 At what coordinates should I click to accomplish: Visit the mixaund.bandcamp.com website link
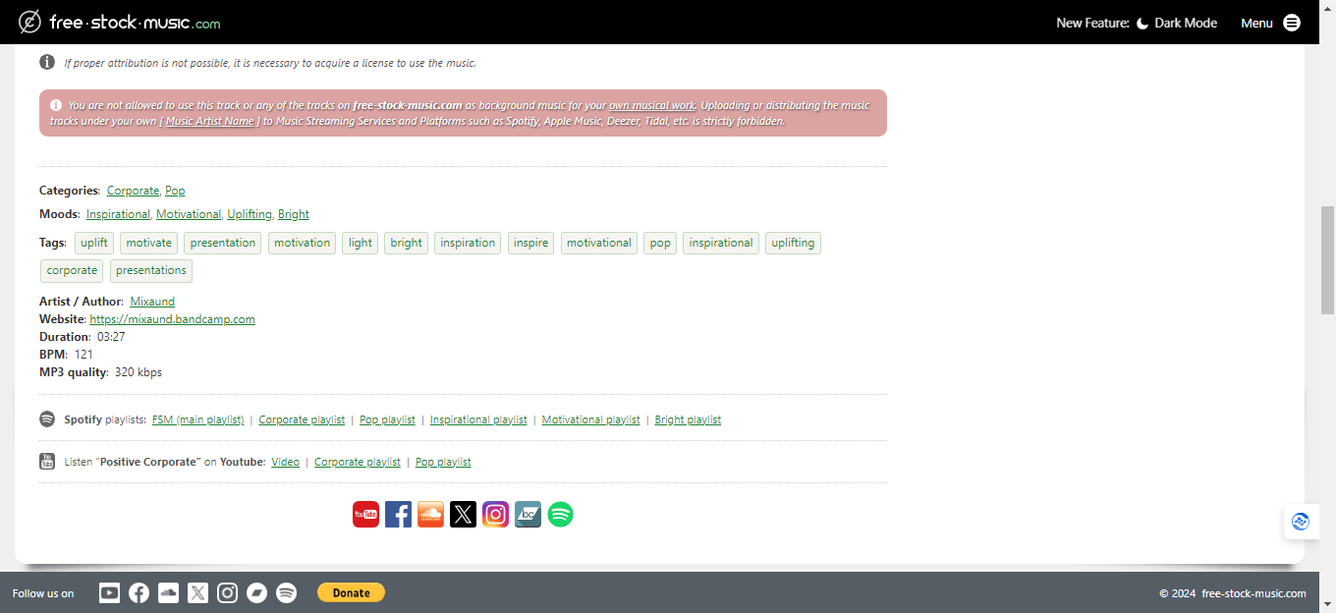tap(172, 319)
